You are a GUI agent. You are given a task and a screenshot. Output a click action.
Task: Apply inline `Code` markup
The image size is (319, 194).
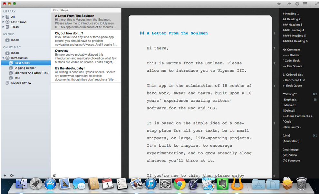287,122
